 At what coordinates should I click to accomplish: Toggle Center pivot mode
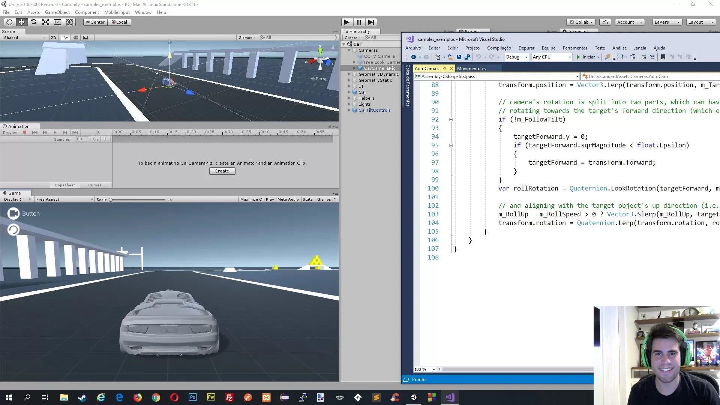coord(95,22)
